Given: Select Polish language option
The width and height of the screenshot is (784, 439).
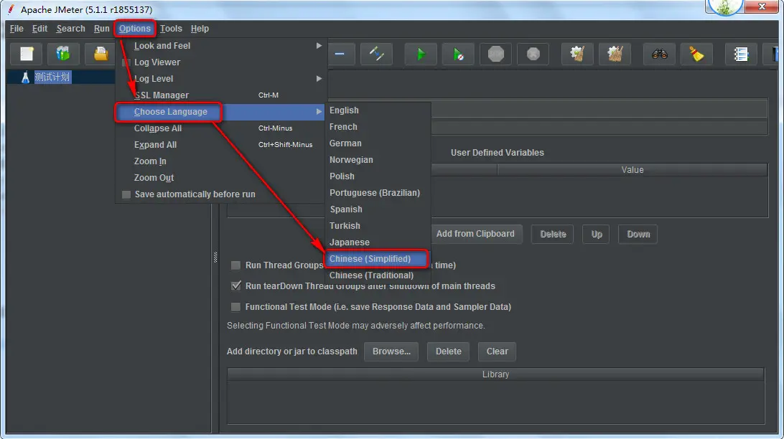Looking at the screenshot, I should pyautogui.click(x=378, y=176).
